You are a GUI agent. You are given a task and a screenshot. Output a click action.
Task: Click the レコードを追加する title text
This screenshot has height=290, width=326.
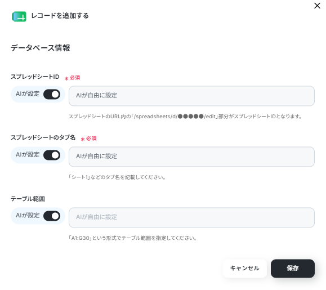pyautogui.click(x=60, y=16)
